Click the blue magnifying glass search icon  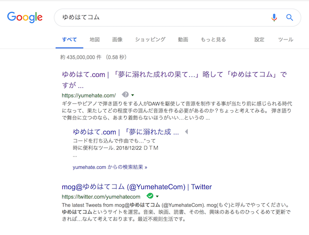pyautogui.click(x=289, y=18)
